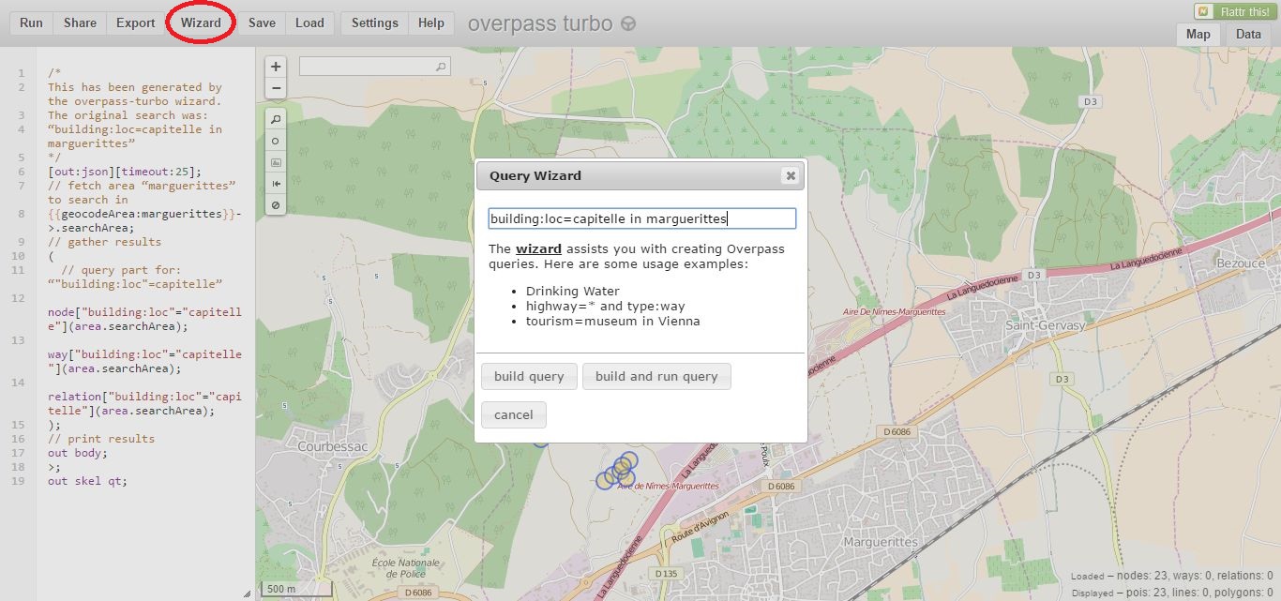Click the build query button
The width and height of the screenshot is (1281, 601).
(x=529, y=376)
